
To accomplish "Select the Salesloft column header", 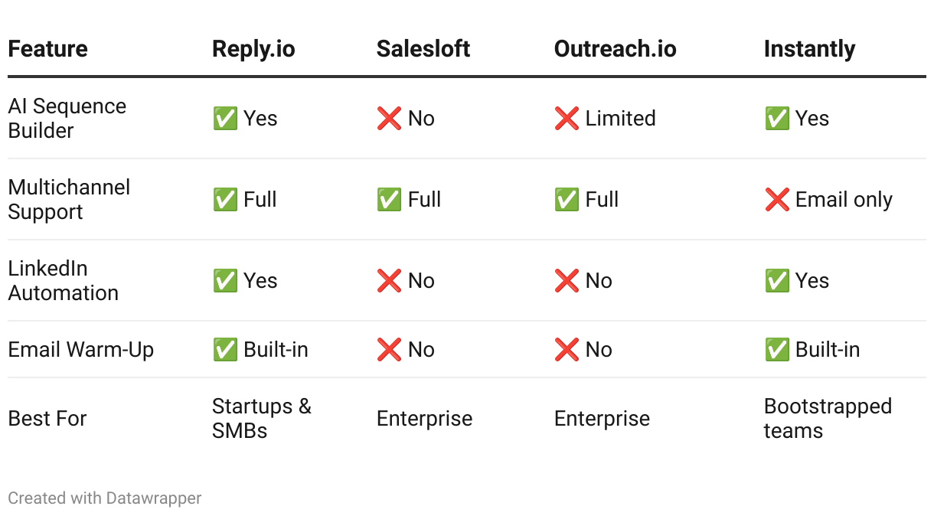I will click(x=423, y=49).
